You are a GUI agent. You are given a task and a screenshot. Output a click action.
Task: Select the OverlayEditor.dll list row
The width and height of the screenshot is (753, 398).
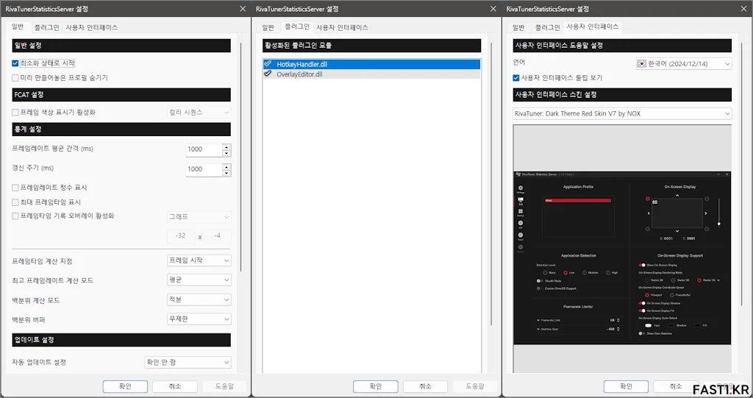371,74
